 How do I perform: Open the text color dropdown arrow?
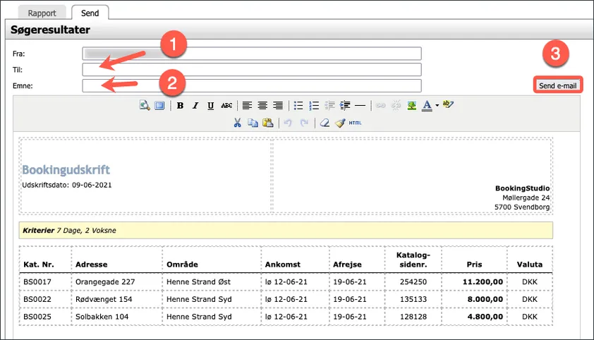click(437, 106)
